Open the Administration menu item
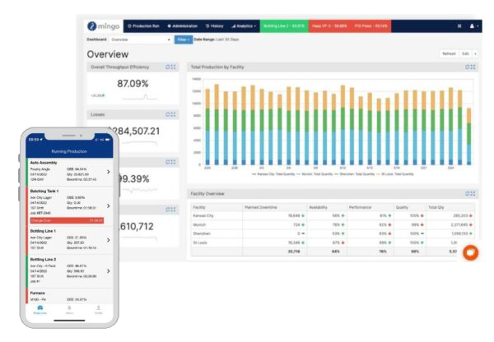The height and width of the screenshot is (342, 494). point(183,26)
